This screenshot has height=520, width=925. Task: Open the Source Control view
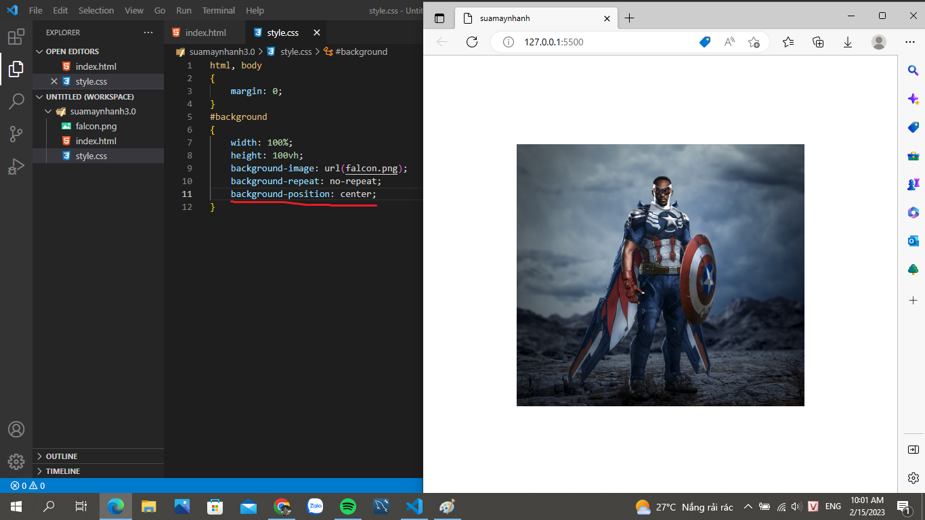pos(16,133)
